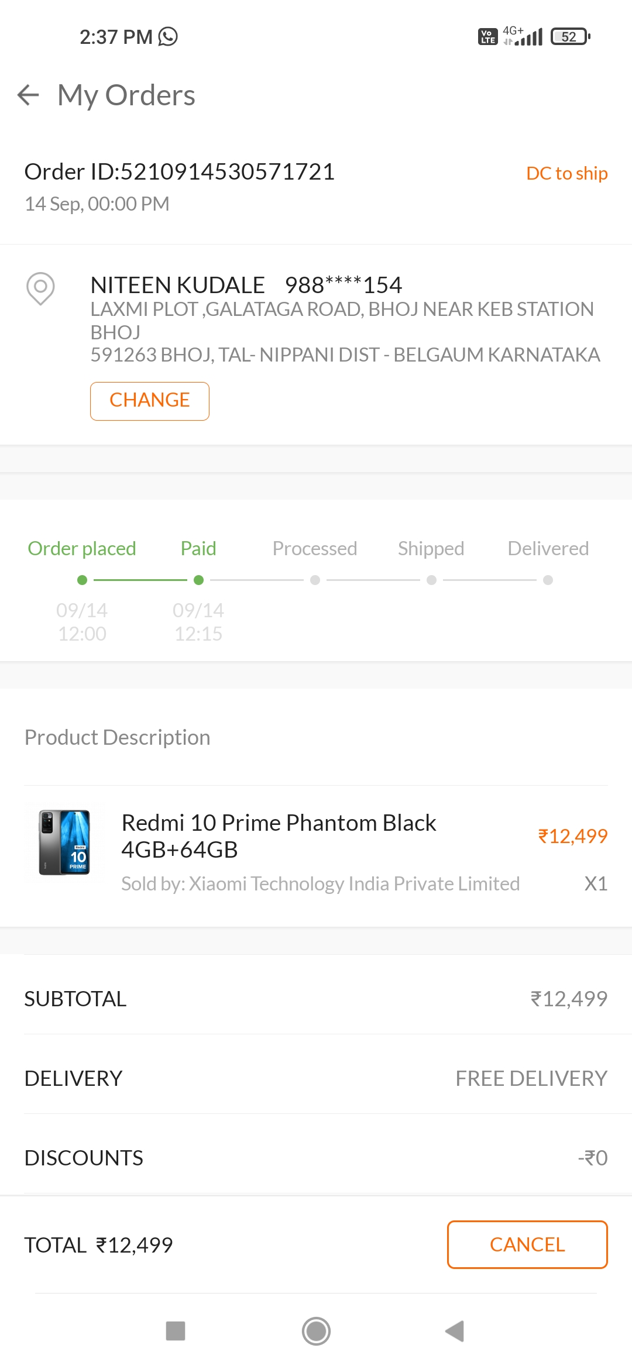
Task: Tap the Order placed progress step
Action: (x=82, y=549)
